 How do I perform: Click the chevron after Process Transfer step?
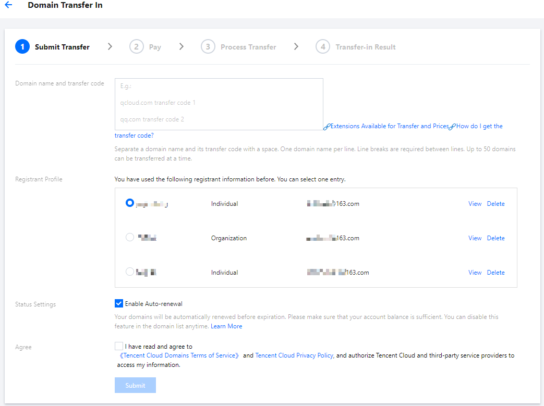(x=296, y=46)
